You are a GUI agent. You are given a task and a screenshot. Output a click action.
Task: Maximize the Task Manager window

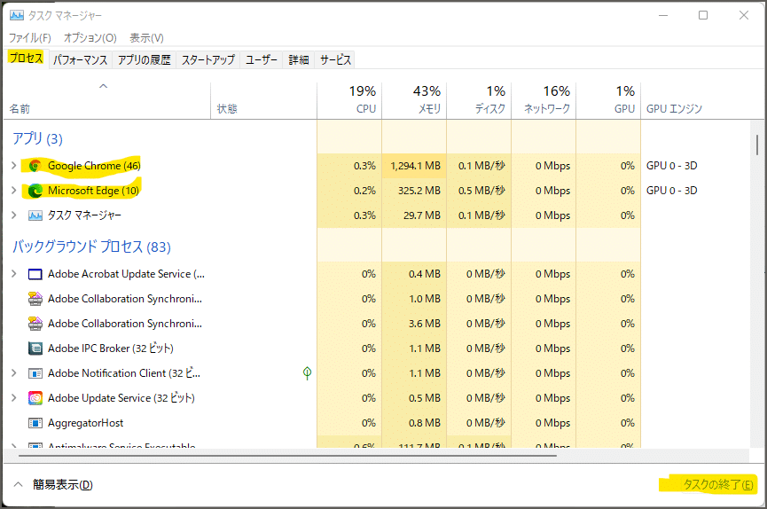(x=703, y=15)
